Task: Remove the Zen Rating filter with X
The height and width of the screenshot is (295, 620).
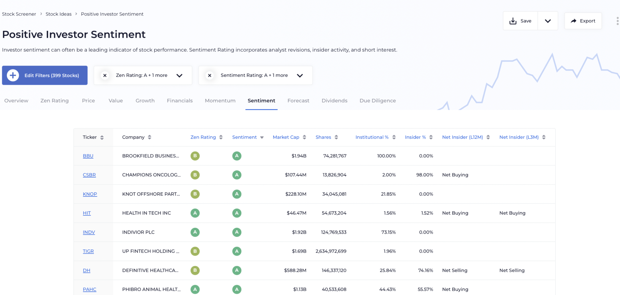Action: tap(105, 75)
